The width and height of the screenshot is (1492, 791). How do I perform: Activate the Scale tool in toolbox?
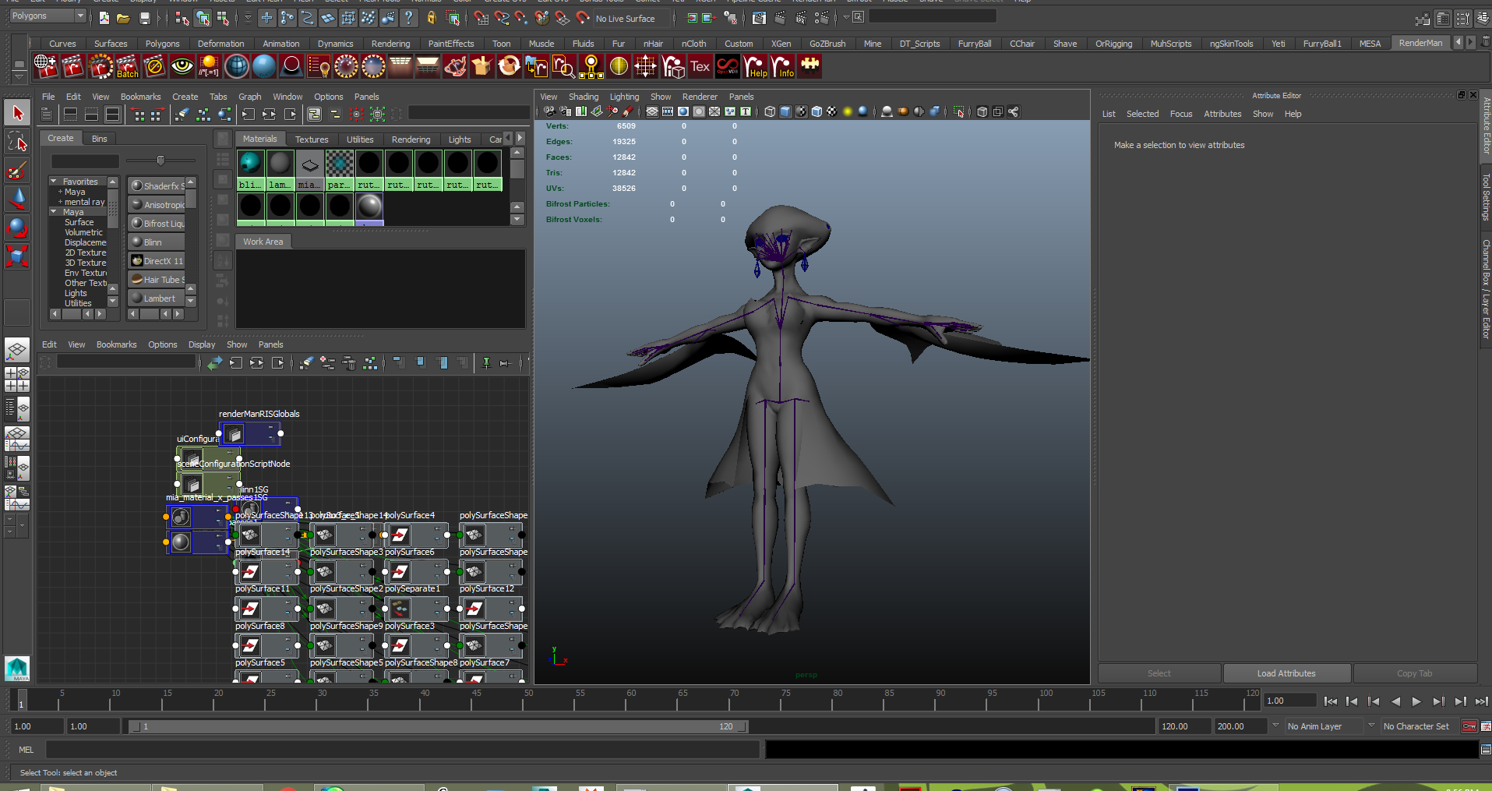pos(17,256)
